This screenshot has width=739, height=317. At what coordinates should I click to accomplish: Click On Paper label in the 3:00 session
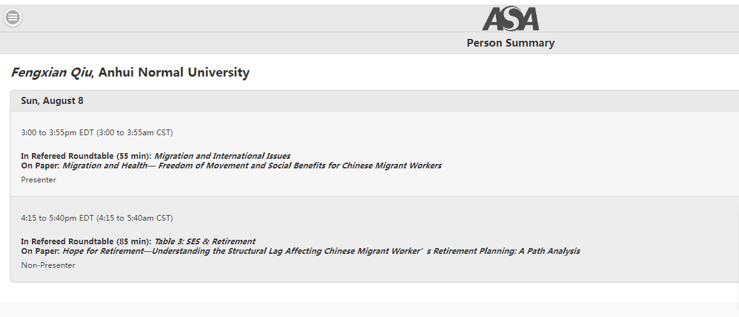pos(40,166)
